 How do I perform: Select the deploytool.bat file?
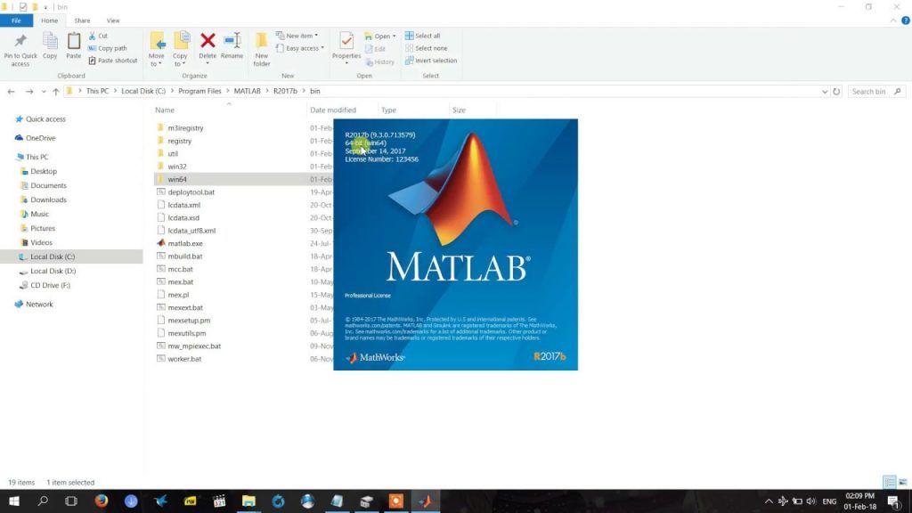coord(191,192)
